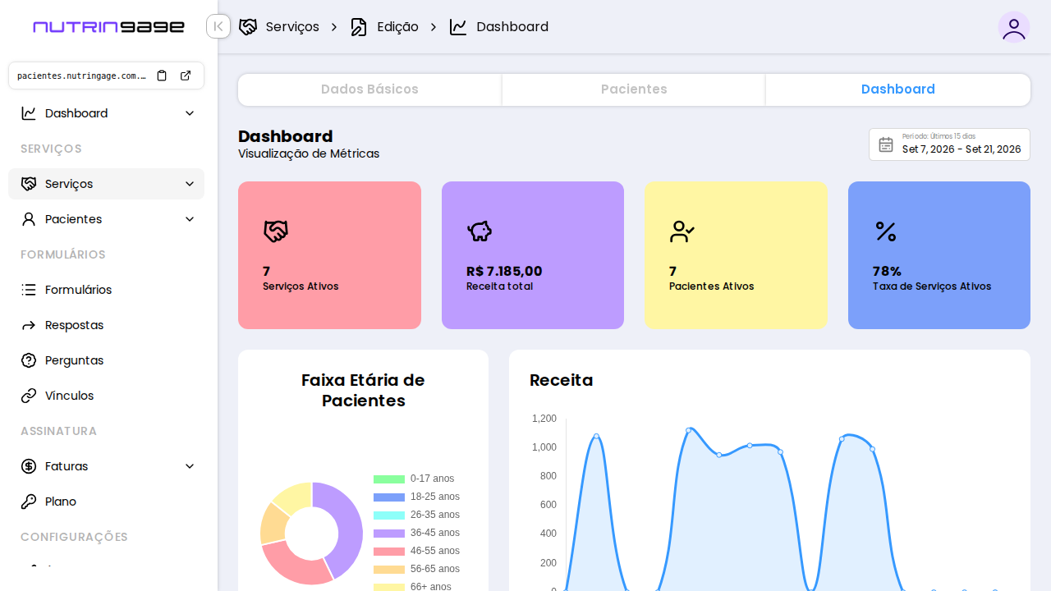Image resolution: width=1051 pixels, height=591 pixels.
Task: Open Formulários in the sidebar
Action: (106, 290)
